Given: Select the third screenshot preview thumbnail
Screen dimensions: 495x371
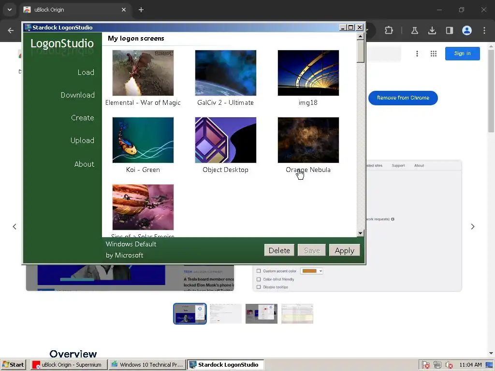Looking at the screenshot, I should click(x=262, y=314).
